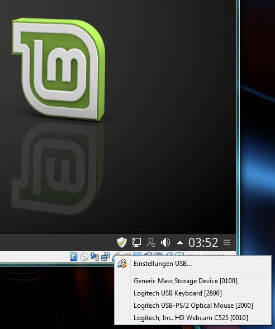
Task: Select Logitech USB Keyboard [2800] entry
Action: 193,293
